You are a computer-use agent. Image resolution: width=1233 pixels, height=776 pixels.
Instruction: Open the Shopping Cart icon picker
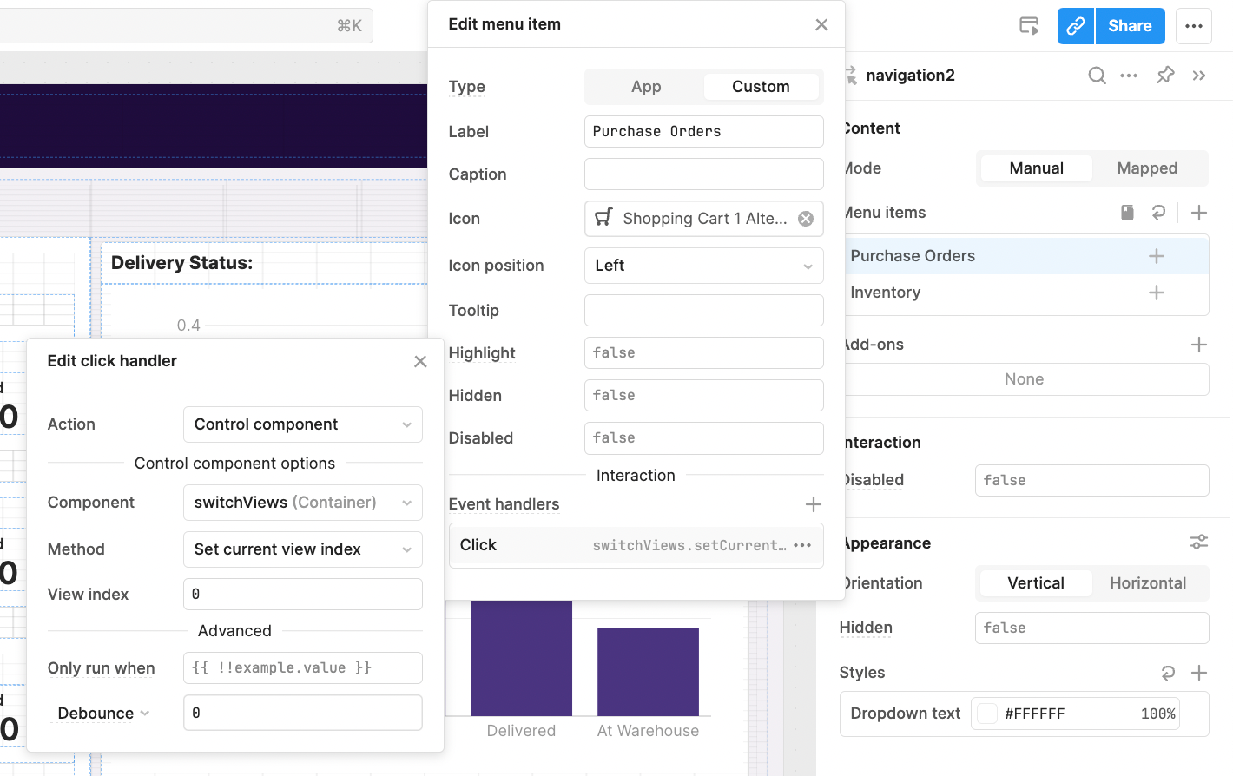(703, 219)
